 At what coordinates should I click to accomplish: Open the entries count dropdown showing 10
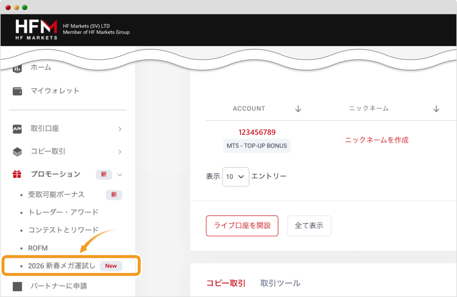(235, 177)
